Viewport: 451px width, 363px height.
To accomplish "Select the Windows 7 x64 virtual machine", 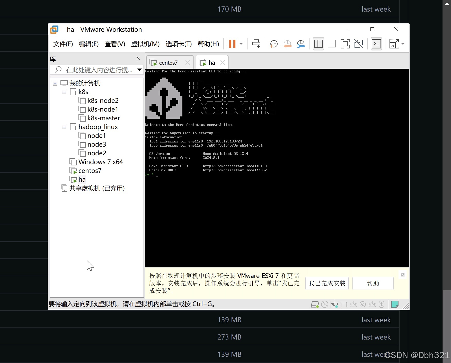I will (101, 162).
